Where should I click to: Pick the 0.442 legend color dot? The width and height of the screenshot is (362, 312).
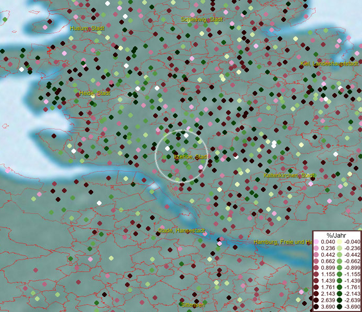tap(316, 255)
